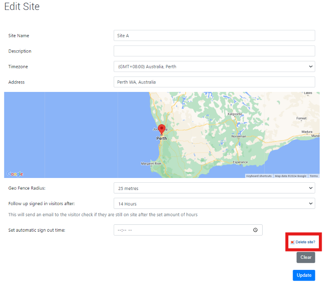Open the Timezone dropdown
Image resolution: width=324 pixels, height=288 pixels.
[x=214, y=67]
